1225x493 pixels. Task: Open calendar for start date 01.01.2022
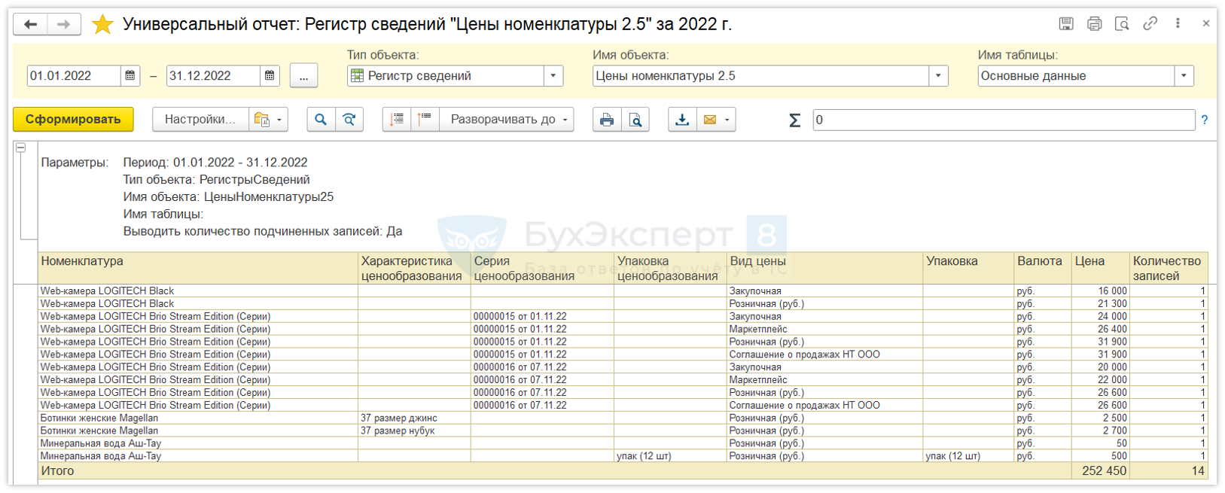click(x=130, y=76)
